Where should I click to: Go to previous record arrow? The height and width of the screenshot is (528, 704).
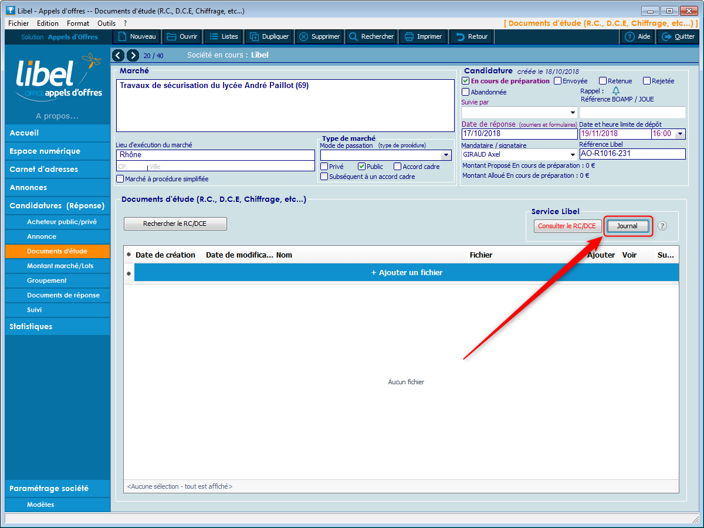click(118, 55)
